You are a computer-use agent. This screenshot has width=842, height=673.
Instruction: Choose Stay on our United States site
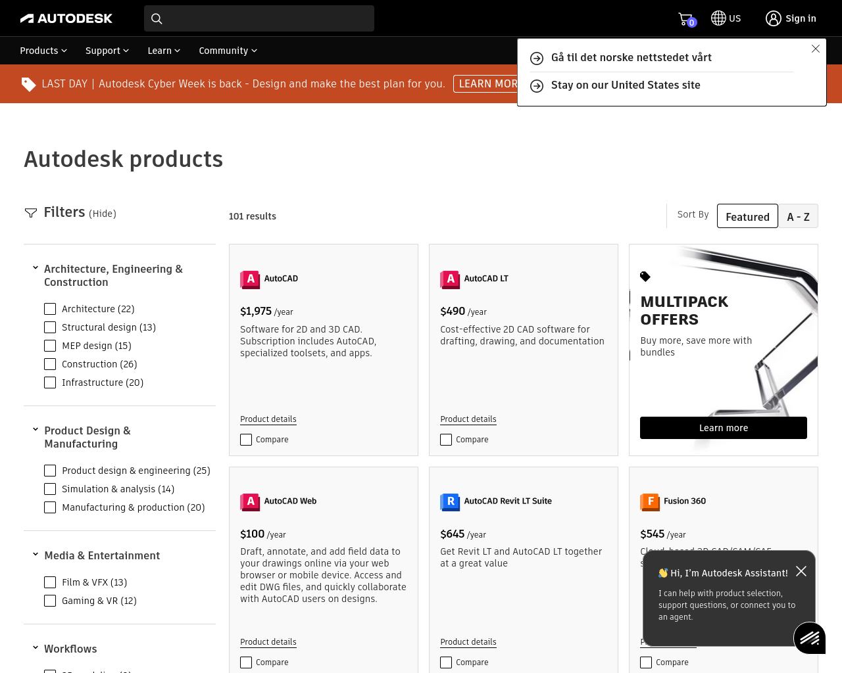point(625,85)
